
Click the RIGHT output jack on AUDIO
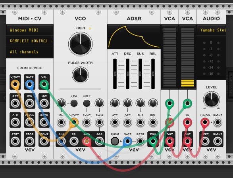(x=218, y=141)
